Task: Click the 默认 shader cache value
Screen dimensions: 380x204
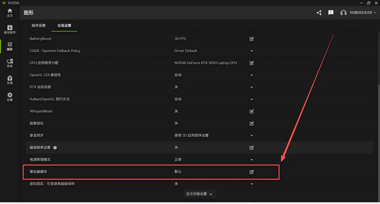Action: [x=178, y=172]
